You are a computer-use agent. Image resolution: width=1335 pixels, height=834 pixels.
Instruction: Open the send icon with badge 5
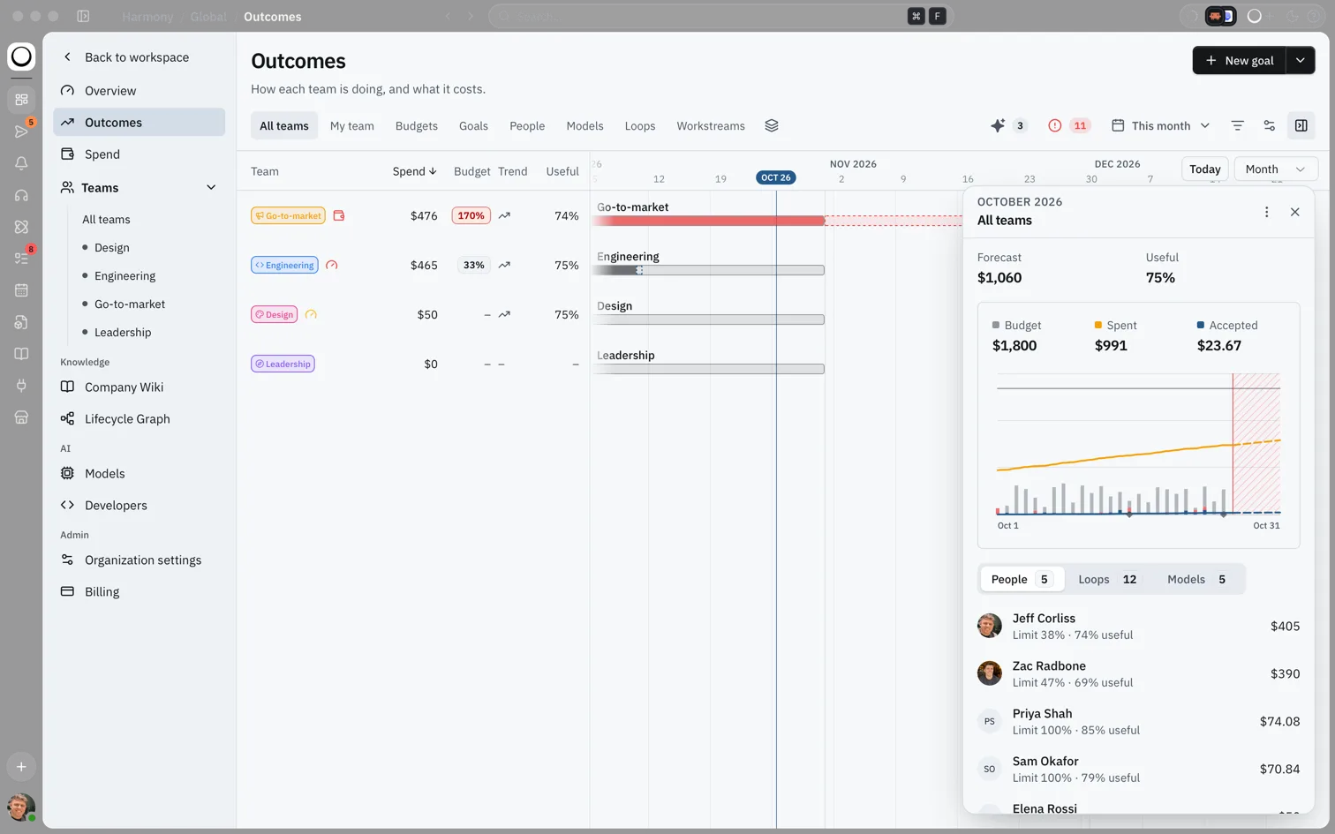[x=21, y=131]
